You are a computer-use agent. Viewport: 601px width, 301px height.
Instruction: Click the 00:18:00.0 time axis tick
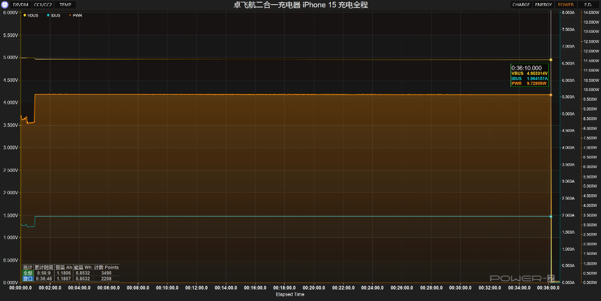click(x=284, y=288)
